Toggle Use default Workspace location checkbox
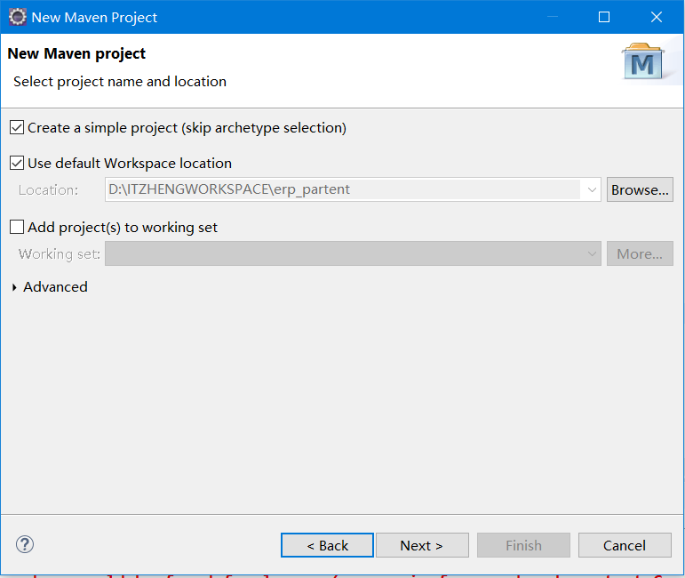This screenshot has width=685, height=578. point(17,163)
